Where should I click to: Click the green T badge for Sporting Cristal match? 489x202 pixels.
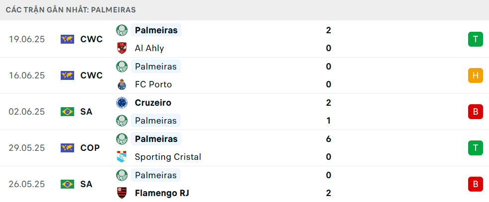(475, 148)
